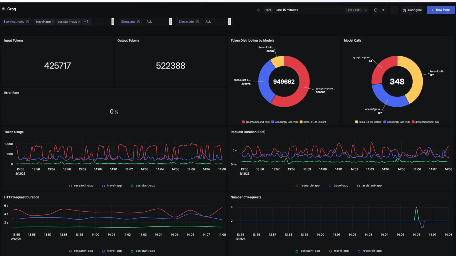This screenshot has height=256, width=456.
Task: Click openai/gpt-oss-20b swatch in Model Calls legend
Action: (385, 122)
